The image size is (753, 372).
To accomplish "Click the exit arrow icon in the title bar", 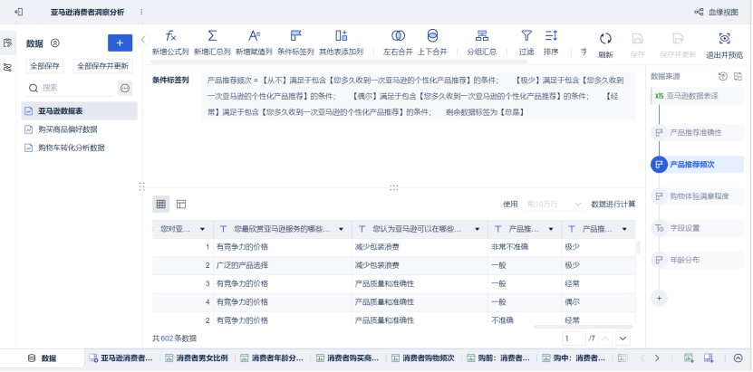I will 19,12.
